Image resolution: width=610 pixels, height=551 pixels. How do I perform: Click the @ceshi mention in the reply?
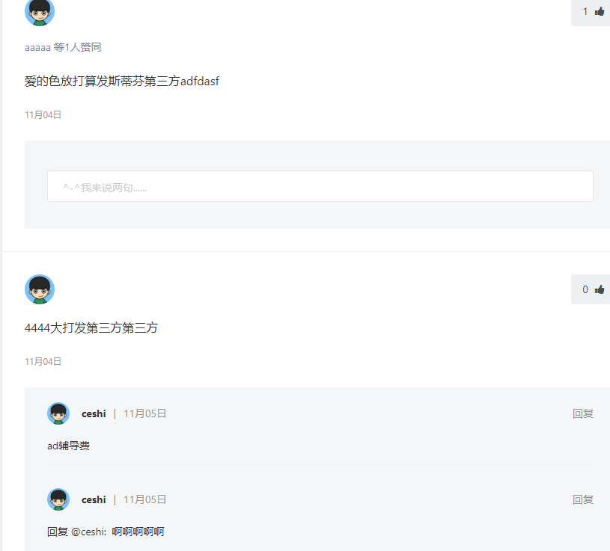coord(88,532)
